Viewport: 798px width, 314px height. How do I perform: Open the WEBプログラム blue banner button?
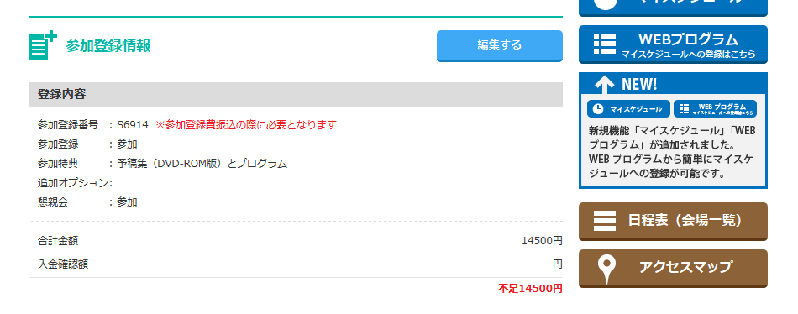pyautogui.click(x=673, y=44)
